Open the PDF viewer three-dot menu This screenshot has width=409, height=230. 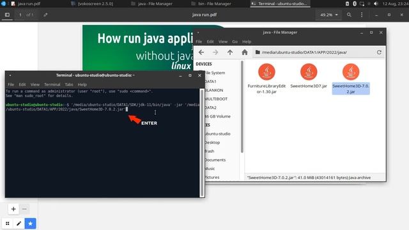click(362, 15)
